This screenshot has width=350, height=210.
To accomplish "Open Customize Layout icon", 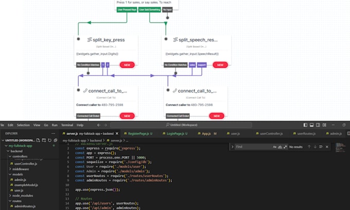I will [x=324, y=125].
